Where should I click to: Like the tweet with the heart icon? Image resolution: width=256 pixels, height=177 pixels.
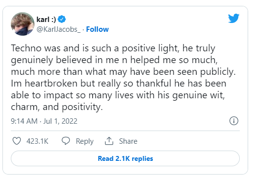pyautogui.click(x=17, y=141)
